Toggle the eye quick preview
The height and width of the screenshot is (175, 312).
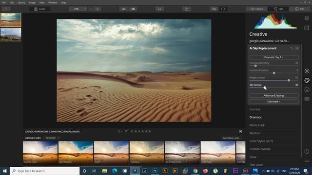pos(123,9)
